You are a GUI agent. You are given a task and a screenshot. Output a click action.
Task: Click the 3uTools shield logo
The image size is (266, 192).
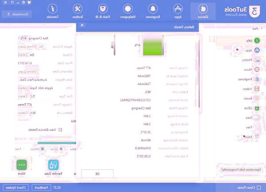(x=254, y=12)
